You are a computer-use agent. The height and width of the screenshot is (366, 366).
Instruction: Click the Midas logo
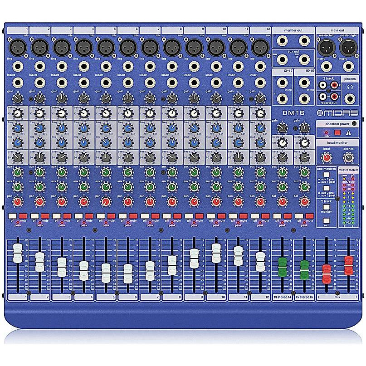pos(337,113)
